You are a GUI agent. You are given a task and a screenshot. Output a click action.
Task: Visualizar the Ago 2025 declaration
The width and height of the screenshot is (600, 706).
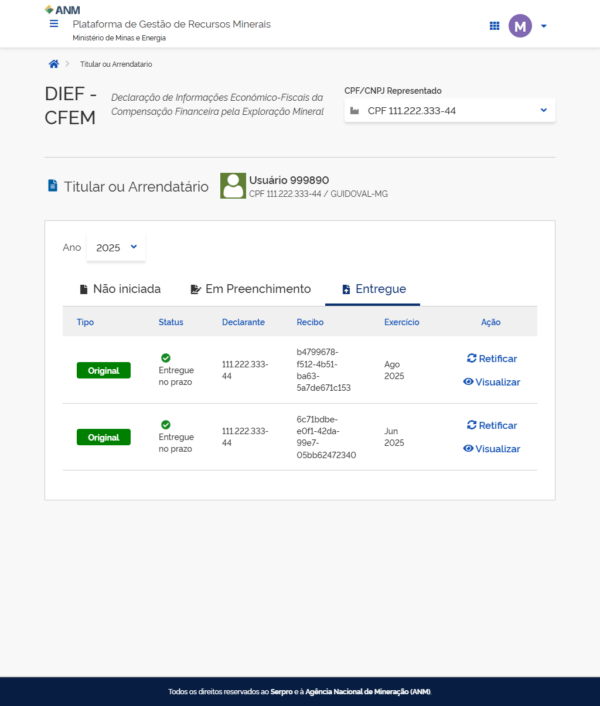(x=492, y=382)
